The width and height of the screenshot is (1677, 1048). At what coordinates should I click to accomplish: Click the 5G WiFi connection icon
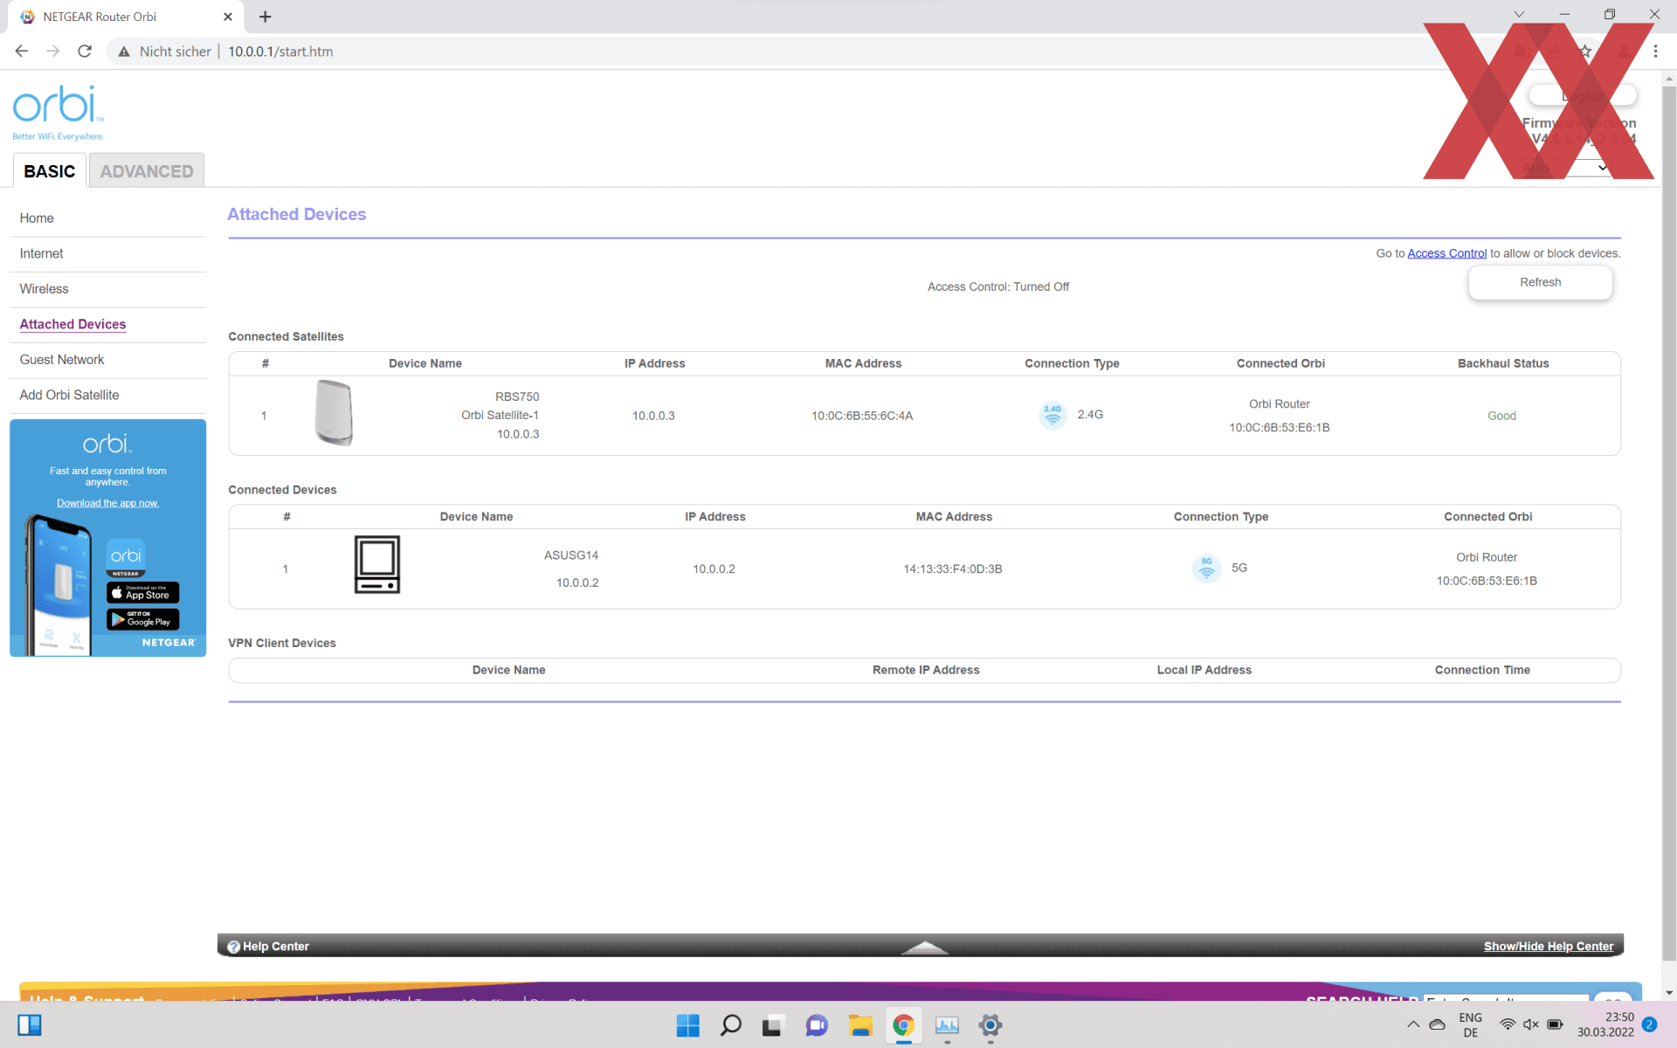click(1206, 569)
